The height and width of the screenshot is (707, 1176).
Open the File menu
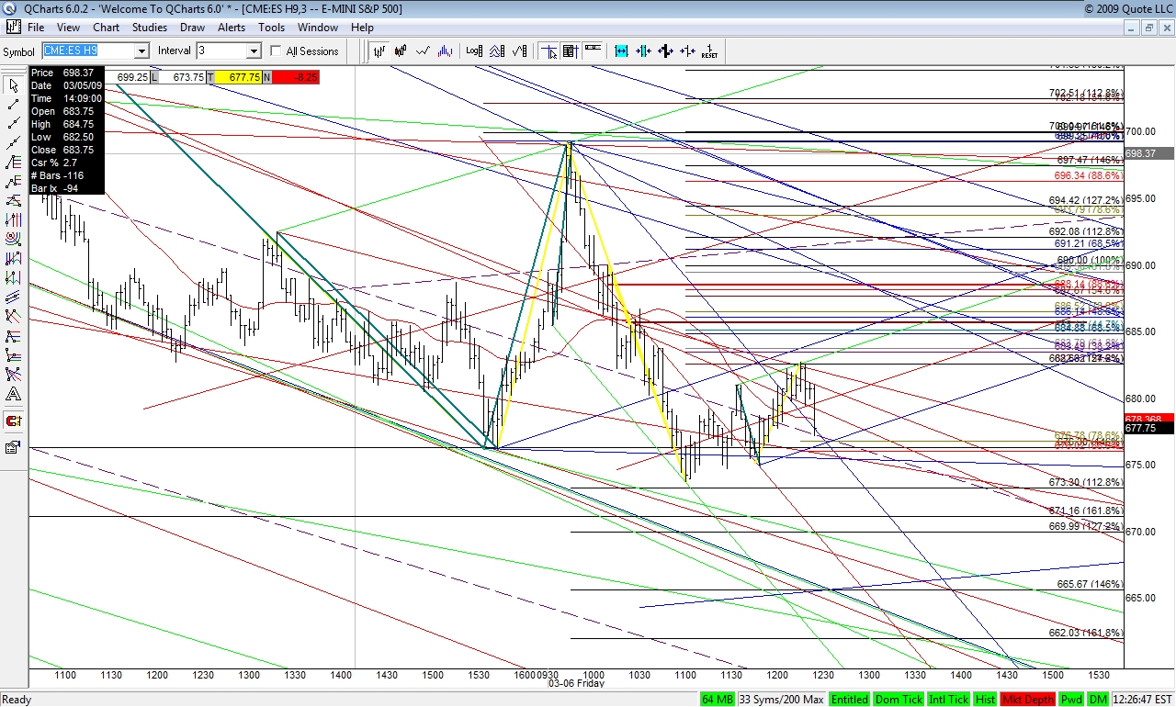pyautogui.click(x=36, y=28)
